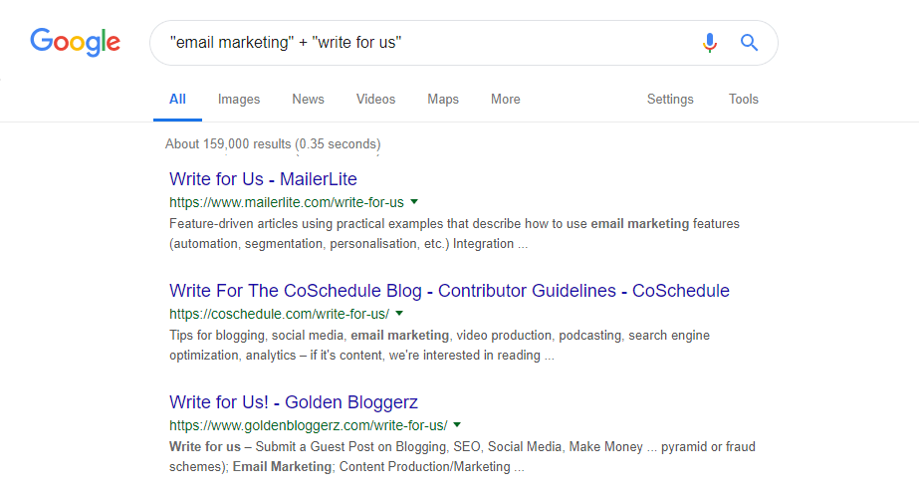This screenshot has height=494, width=919.
Task: Switch to the Images tab
Action: [239, 100]
